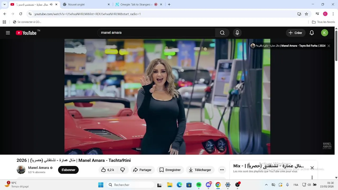Install app icon in address bar
This screenshot has height=190, width=338.
[x=299, y=14]
